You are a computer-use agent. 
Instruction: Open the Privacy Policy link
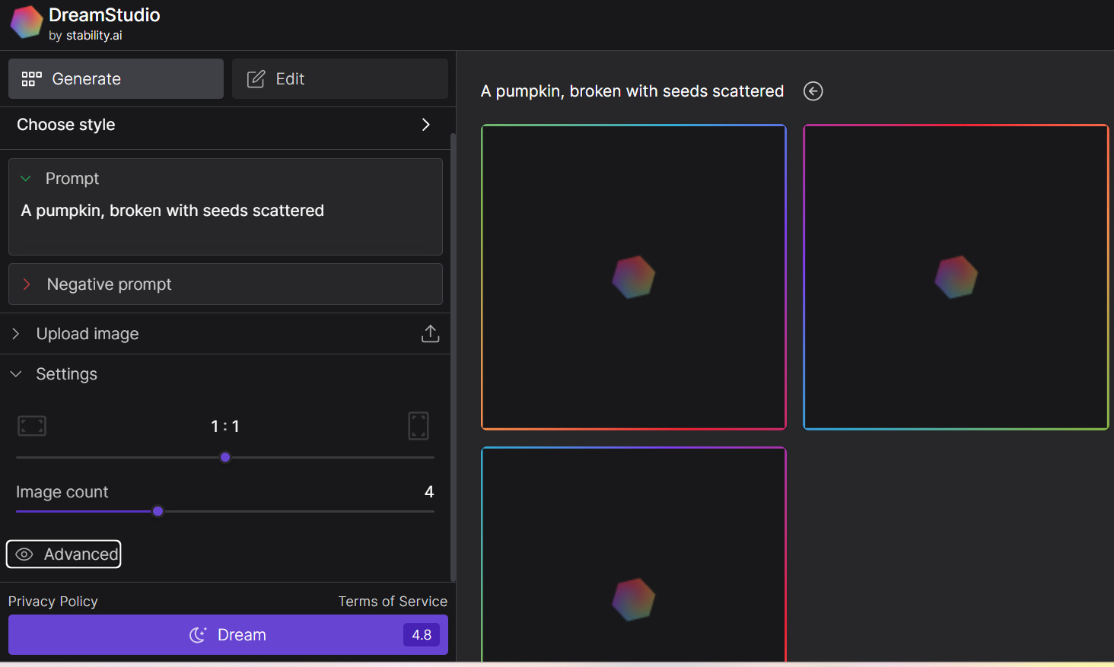click(x=53, y=602)
